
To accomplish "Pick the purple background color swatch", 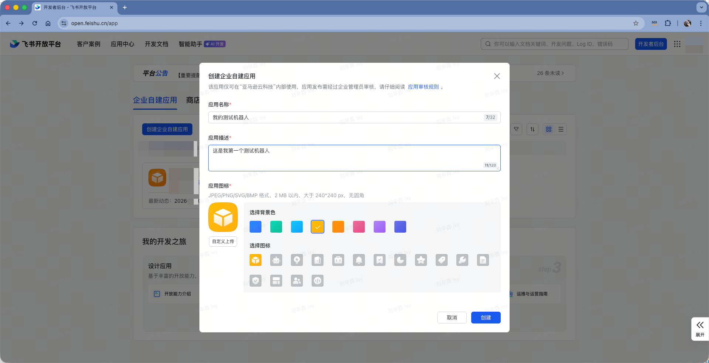I will (380, 227).
